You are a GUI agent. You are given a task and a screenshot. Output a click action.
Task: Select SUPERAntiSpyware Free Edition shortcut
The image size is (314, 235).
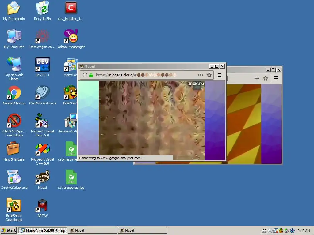tap(14, 125)
